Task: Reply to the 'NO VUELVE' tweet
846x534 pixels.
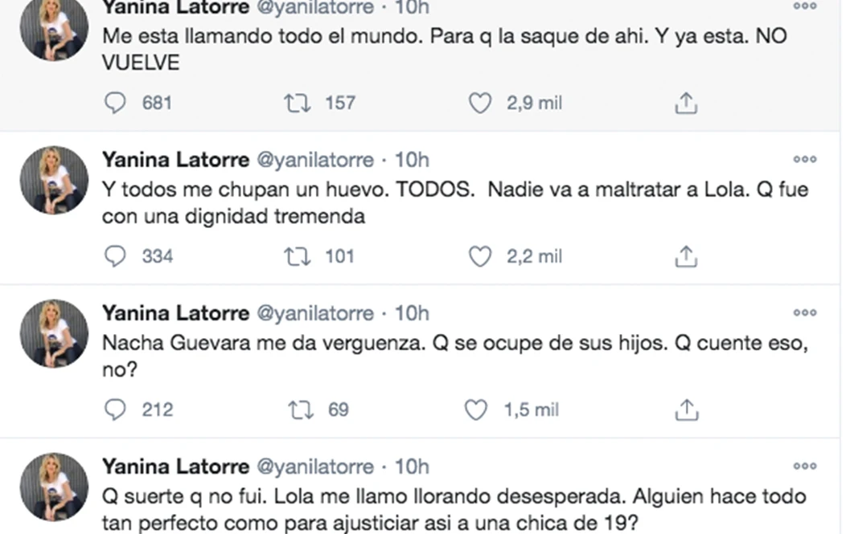Action: (x=117, y=103)
